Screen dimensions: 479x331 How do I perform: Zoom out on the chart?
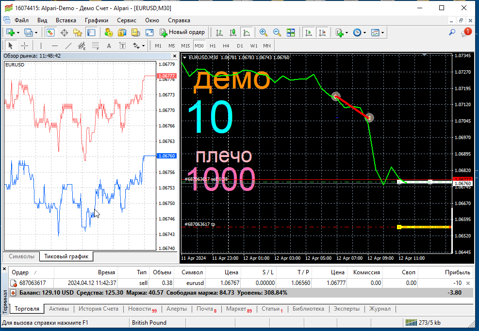277,32
